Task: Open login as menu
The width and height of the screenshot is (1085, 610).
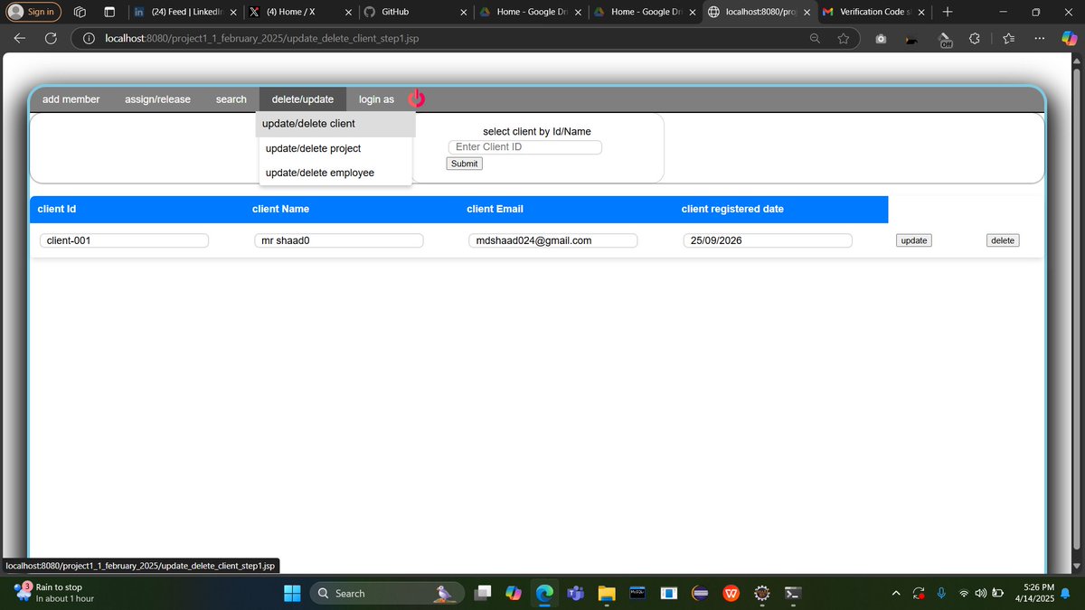Action: coord(376,99)
